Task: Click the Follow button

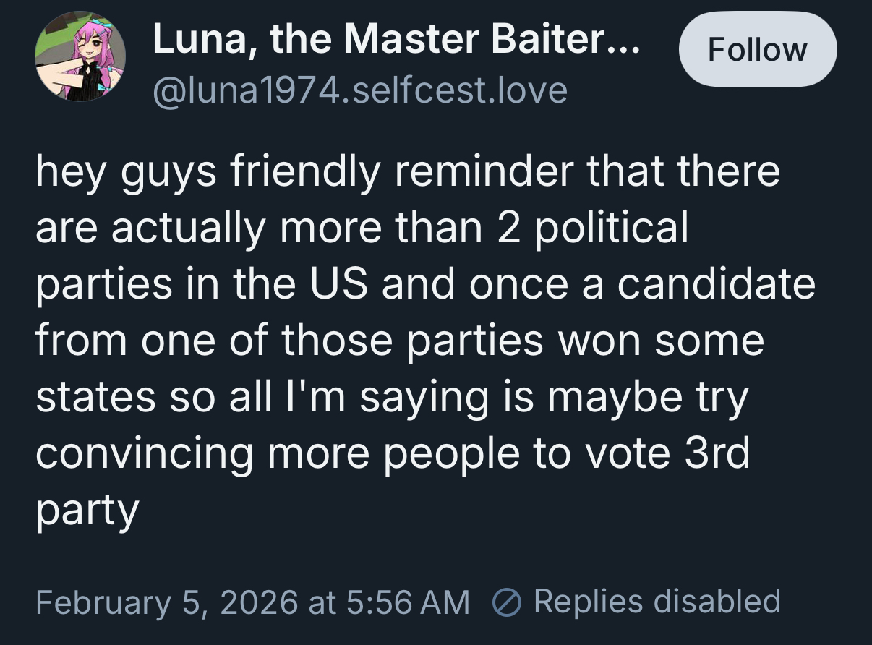Action: (x=757, y=50)
